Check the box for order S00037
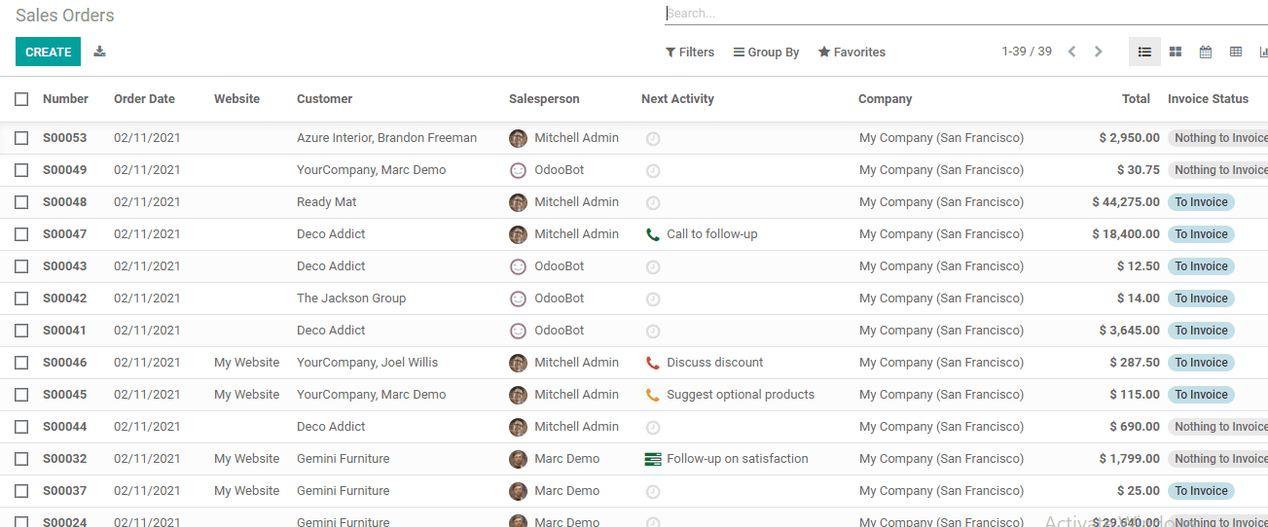Viewport: 1268px width, 527px height. pos(21,491)
